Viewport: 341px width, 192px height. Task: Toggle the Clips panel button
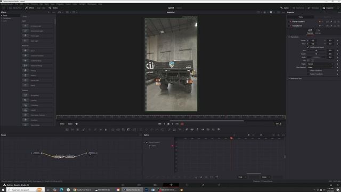tap(42, 8)
